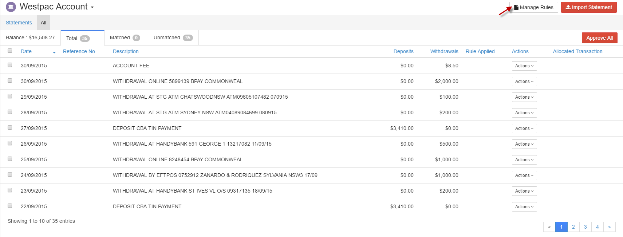
Task: Sort by Withdrawals column
Action: [x=444, y=51]
